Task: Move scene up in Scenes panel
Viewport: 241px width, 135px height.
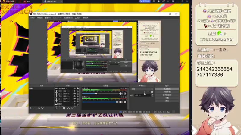Action: click(x=39, y=108)
